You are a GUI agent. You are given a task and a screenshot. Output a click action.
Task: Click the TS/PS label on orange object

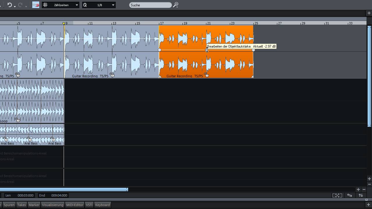pos(198,76)
